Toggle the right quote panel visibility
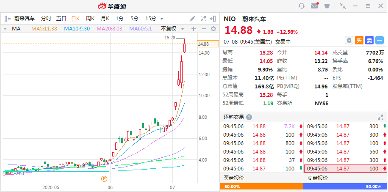The height and width of the screenshot is (192, 388). 213,19
